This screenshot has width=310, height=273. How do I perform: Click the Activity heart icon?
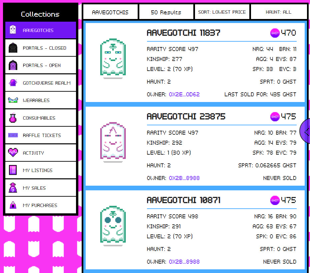coord(13,153)
